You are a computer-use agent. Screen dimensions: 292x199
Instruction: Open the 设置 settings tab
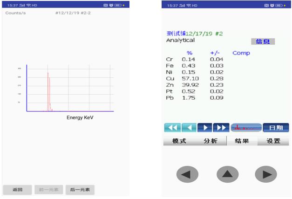pyautogui.click(x=273, y=141)
